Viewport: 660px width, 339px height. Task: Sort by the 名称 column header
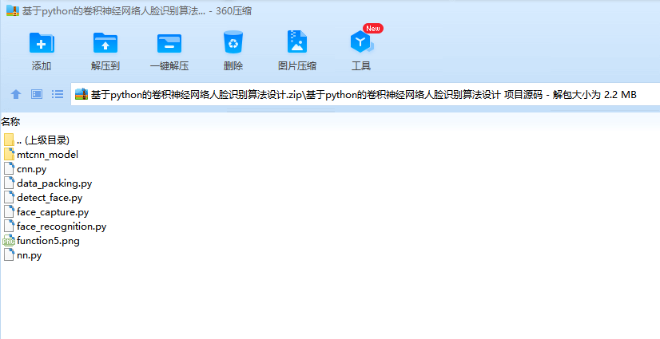click(10, 122)
